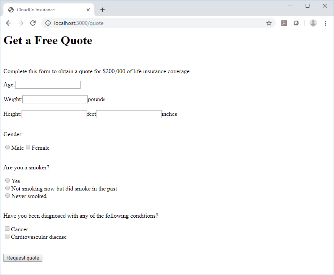The image size is (334, 275).
Task: Close the CloudCo Insurance tab
Action: (88, 10)
